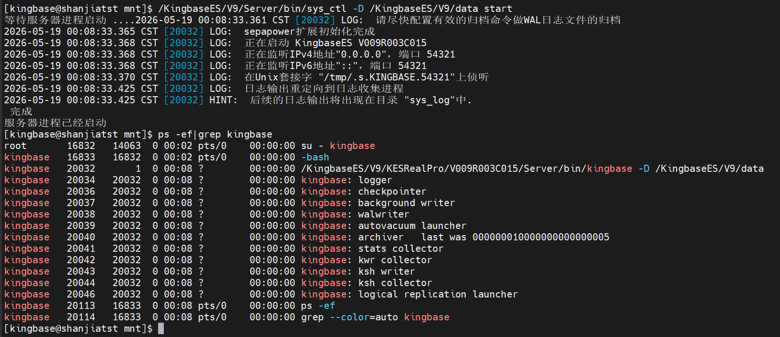Click the 'su - kingbase' process row

[x=190, y=146]
